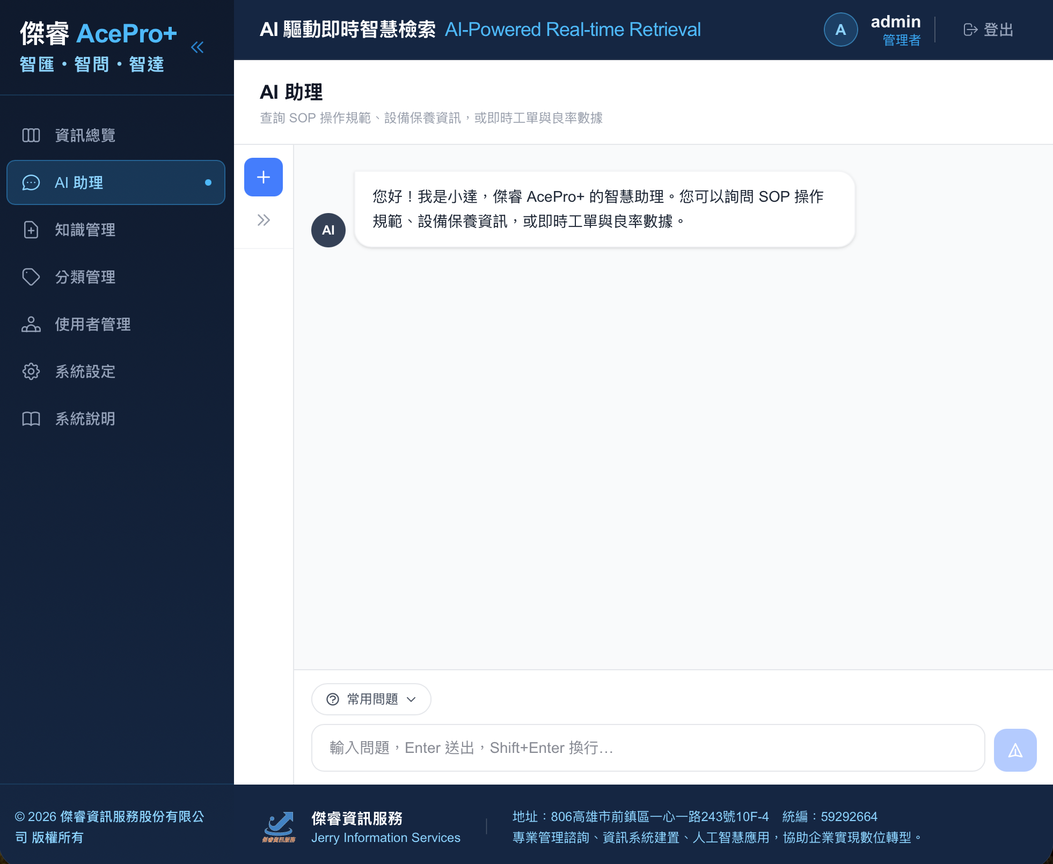This screenshot has height=864, width=1053.
Task: Click the question input field
Action: [x=648, y=748]
